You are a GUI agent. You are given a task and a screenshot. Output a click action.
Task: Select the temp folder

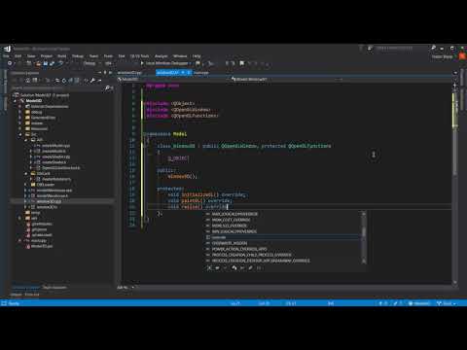point(35,213)
